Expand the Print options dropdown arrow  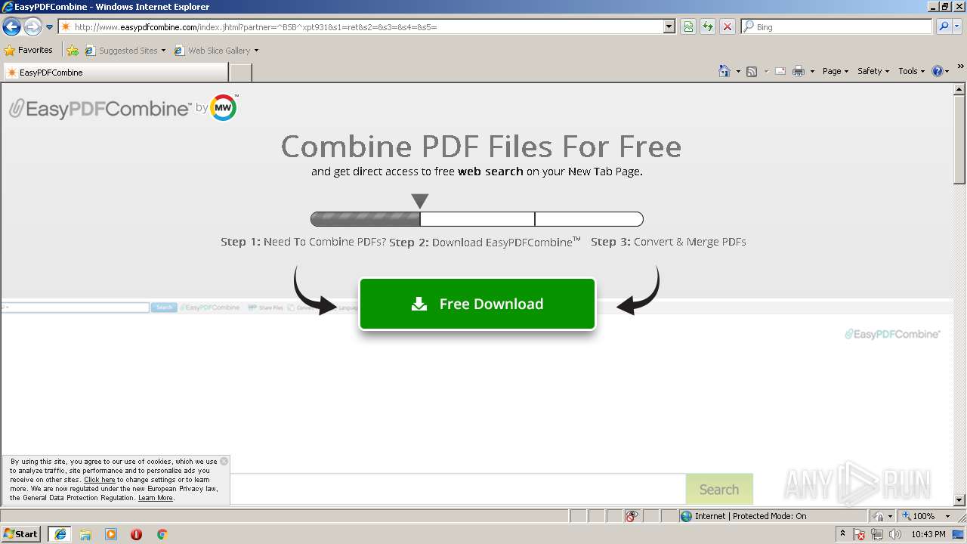812,71
